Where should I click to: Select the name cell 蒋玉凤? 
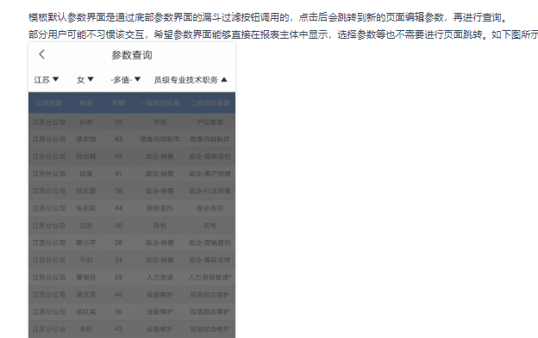coord(85,294)
